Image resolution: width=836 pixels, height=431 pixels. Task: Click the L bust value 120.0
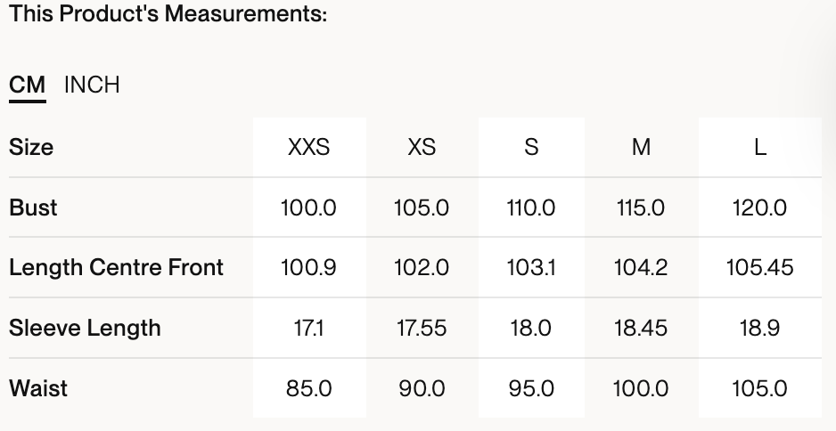[759, 207]
